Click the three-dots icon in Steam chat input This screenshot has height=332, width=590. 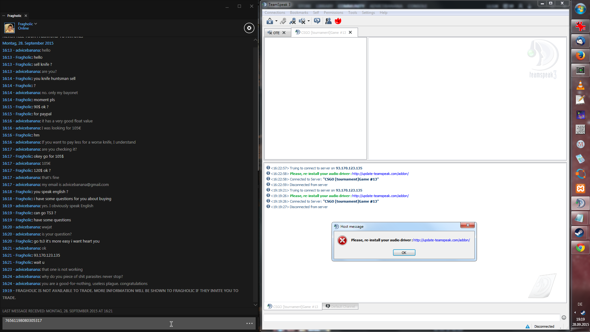coord(249,323)
